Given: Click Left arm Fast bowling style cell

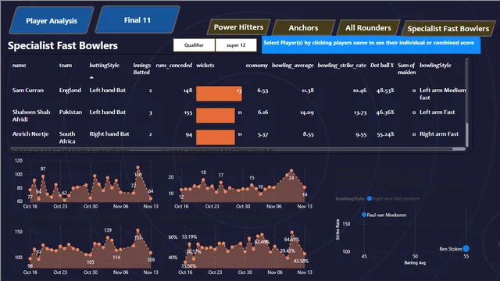Looking at the screenshot, I should [437, 112].
